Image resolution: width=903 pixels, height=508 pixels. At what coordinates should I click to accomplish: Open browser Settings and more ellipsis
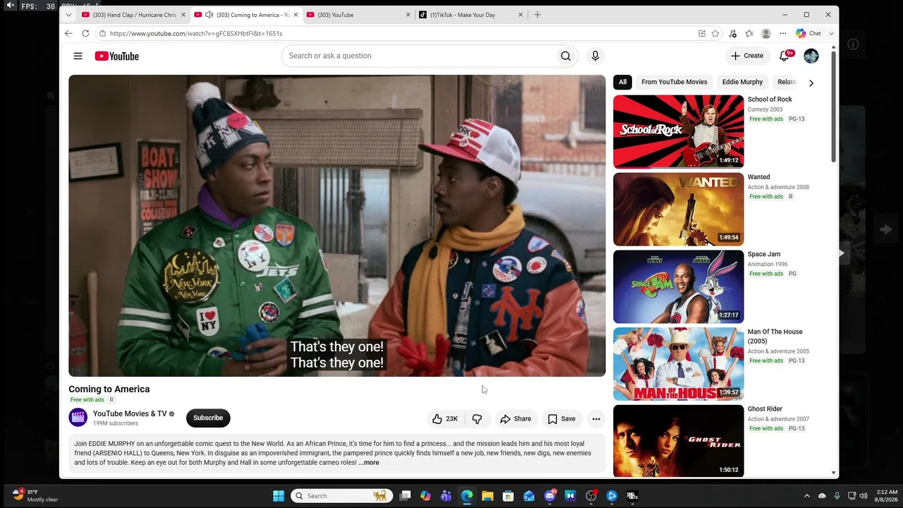point(782,33)
